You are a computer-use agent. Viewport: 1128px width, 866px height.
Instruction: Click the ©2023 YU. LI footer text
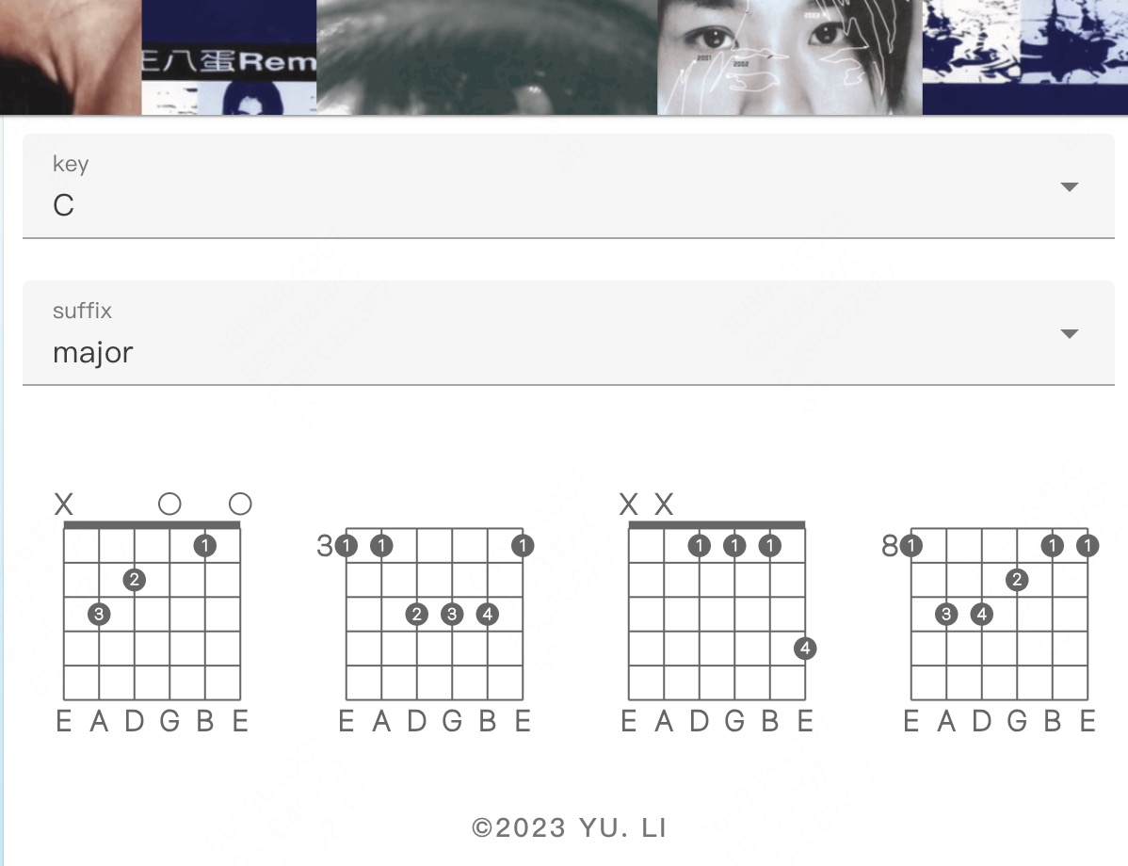(x=569, y=828)
